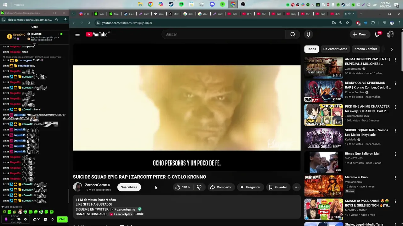Open Pick One Anime Character thumbnail
Image resolution: width=403 pixels, height=226 pixels.
point(324,115)
